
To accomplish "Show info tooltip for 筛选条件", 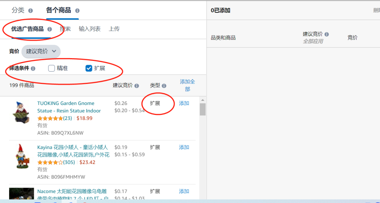I will [x=33, y=68].
